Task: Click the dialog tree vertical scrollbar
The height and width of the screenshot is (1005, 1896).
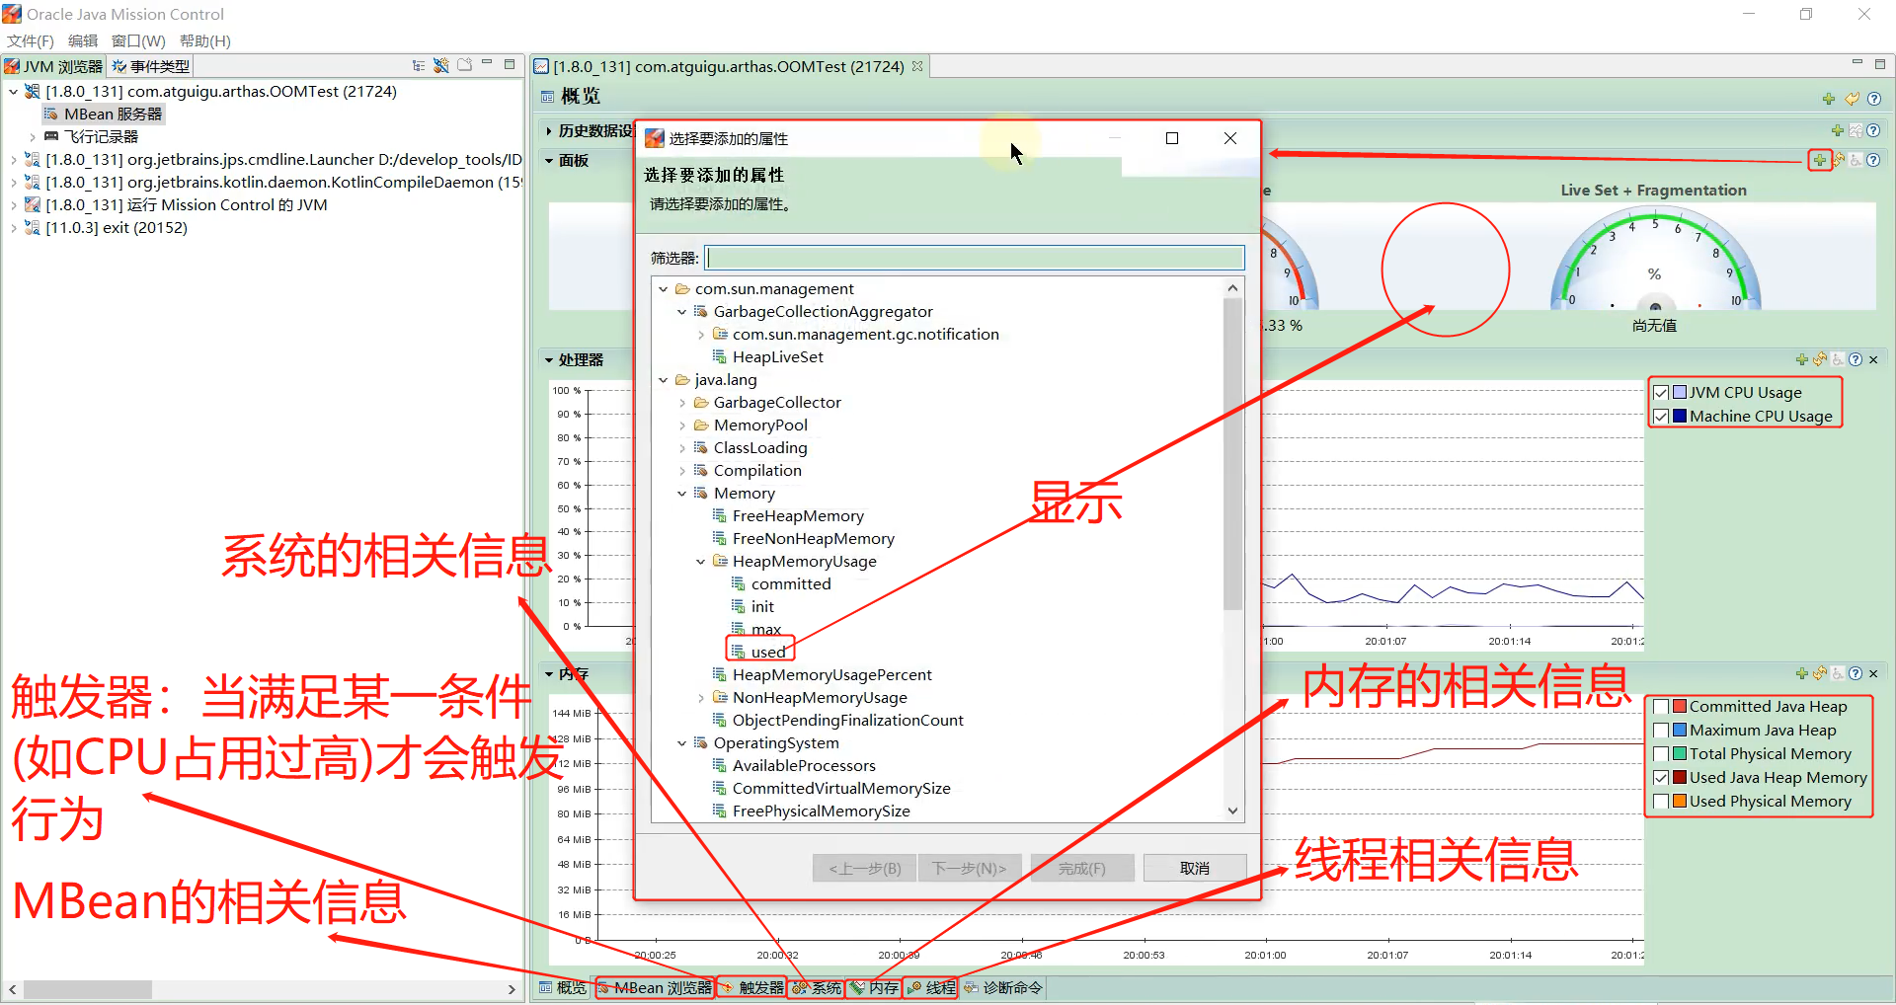Action: click(1232, 454)
